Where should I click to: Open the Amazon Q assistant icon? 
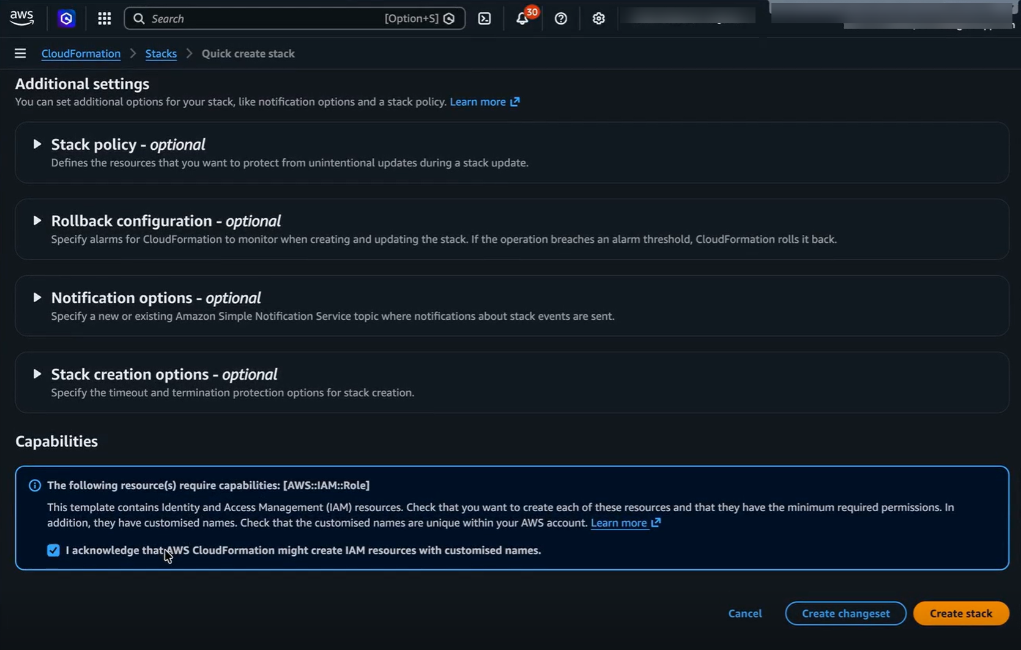click(66, 18)
